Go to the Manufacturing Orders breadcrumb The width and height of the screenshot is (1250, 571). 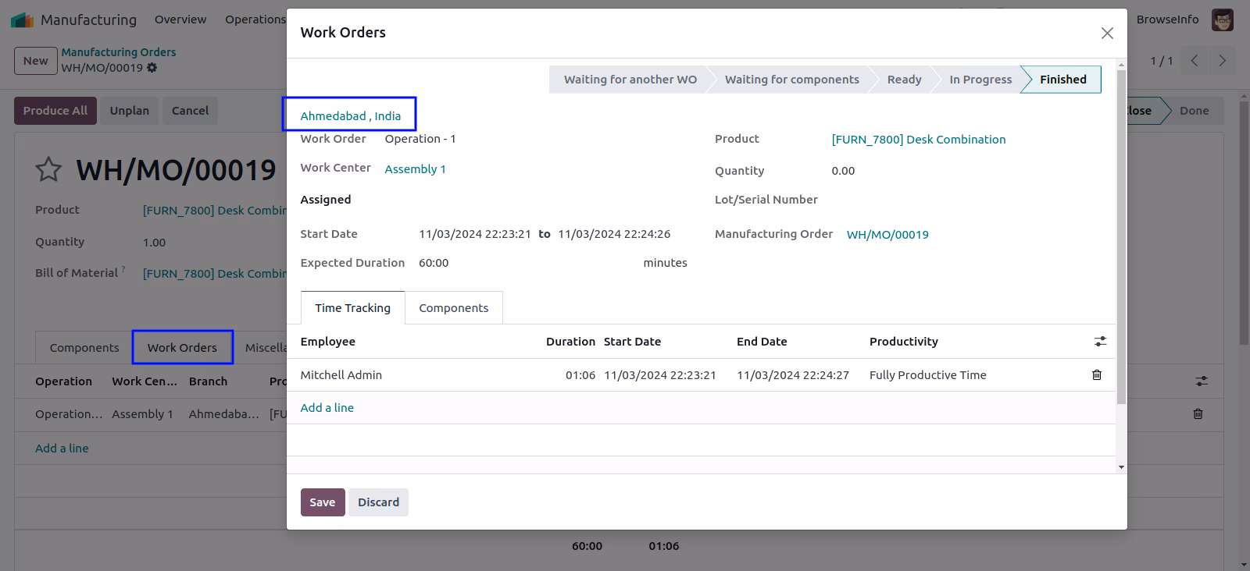(x=119, y=52)
